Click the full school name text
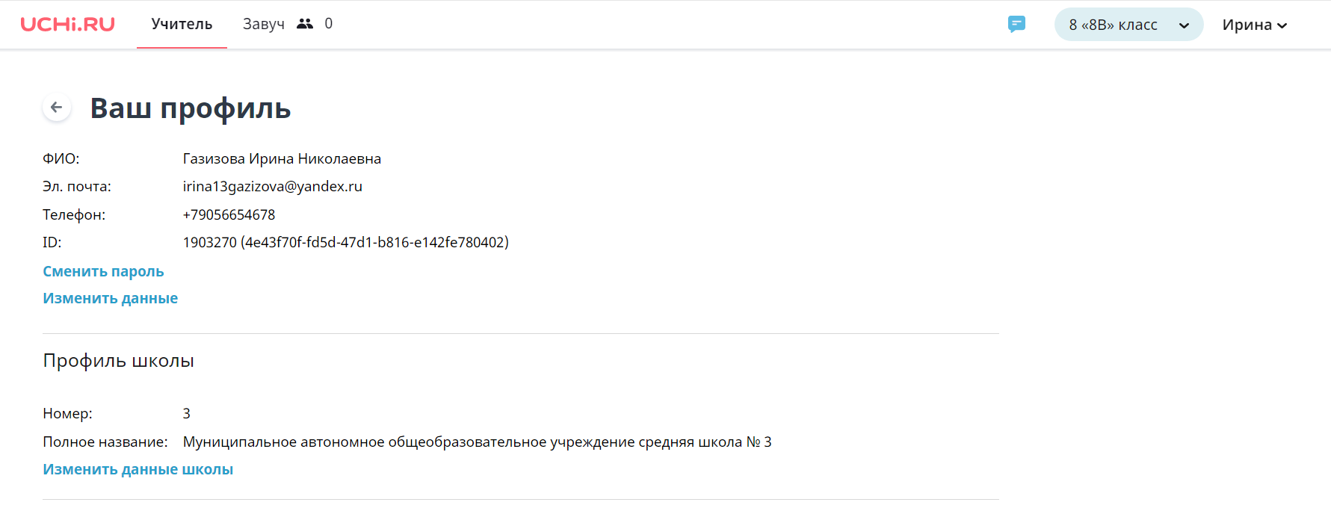1331x517 pixels. coord(477,442)
